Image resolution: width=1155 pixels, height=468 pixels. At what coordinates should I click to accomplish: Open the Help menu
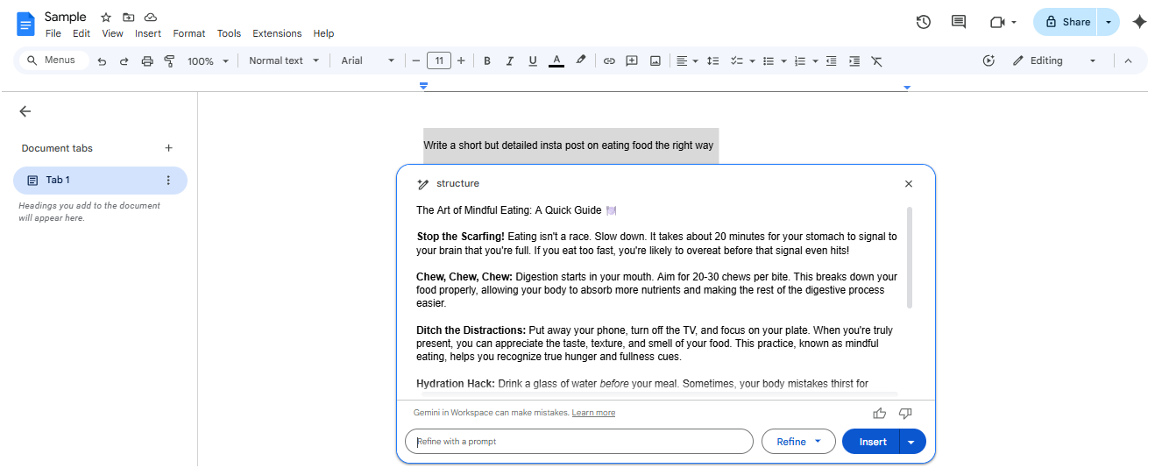[x=323, y=33]
